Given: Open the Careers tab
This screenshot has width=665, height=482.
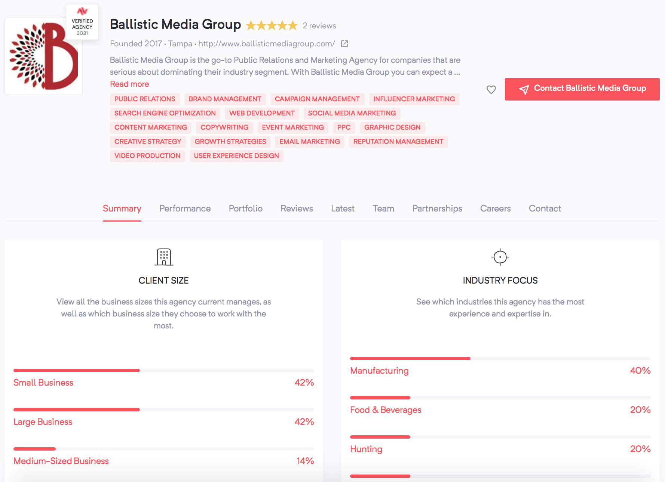Looking at the screenshot, I should pos(496,208).
